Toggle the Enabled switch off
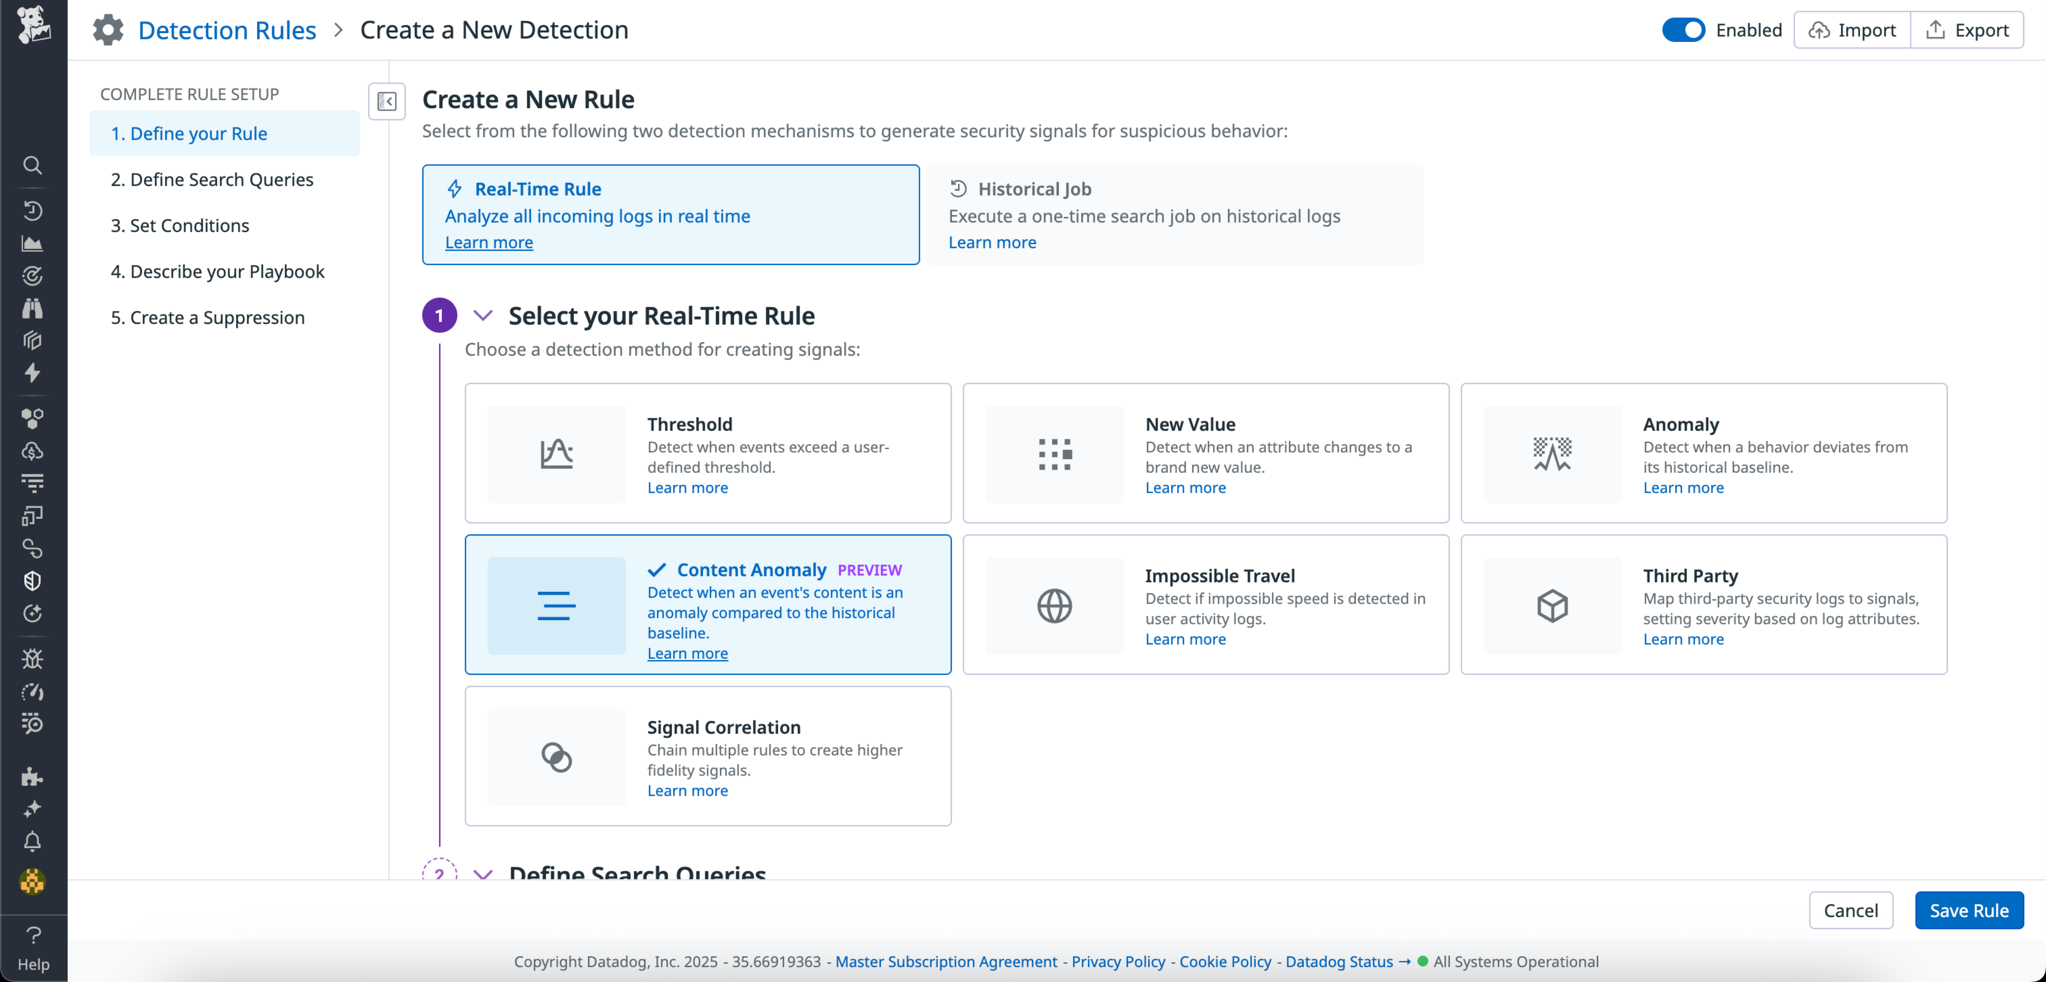Image resolution: width=2046 pixels, height=982 pixels. click(1684, 29)
